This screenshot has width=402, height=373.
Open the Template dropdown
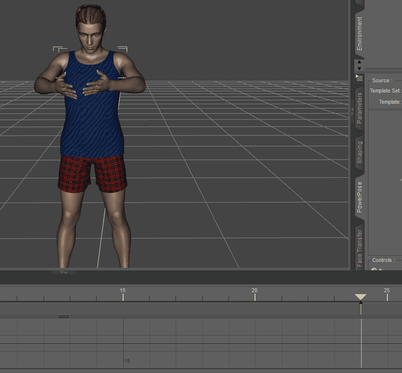[400, 102]
